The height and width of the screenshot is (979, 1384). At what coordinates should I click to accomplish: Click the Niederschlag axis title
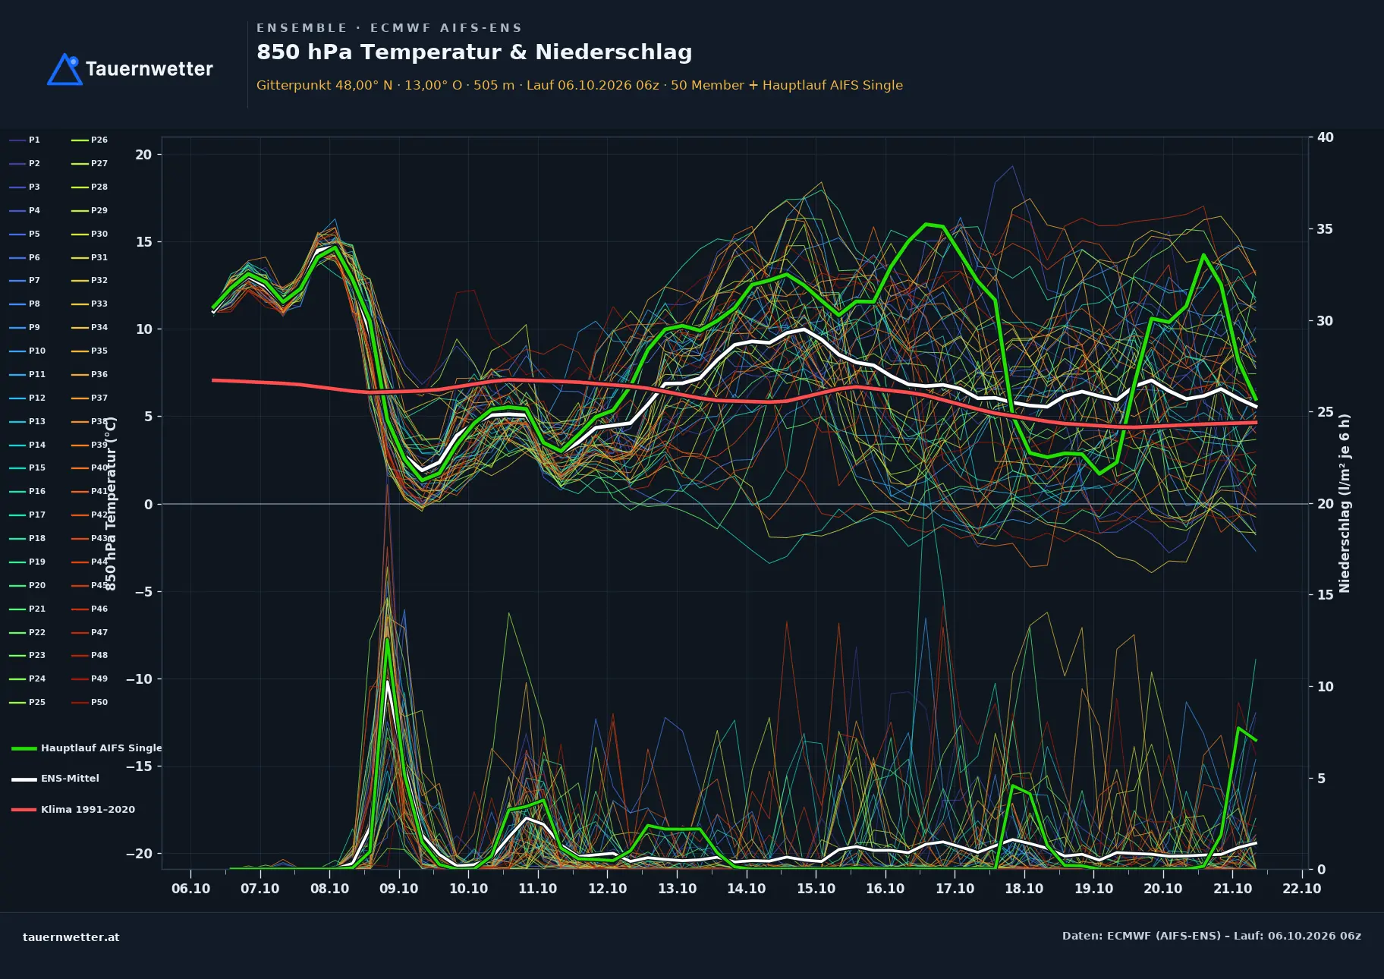click(1345, 503)
